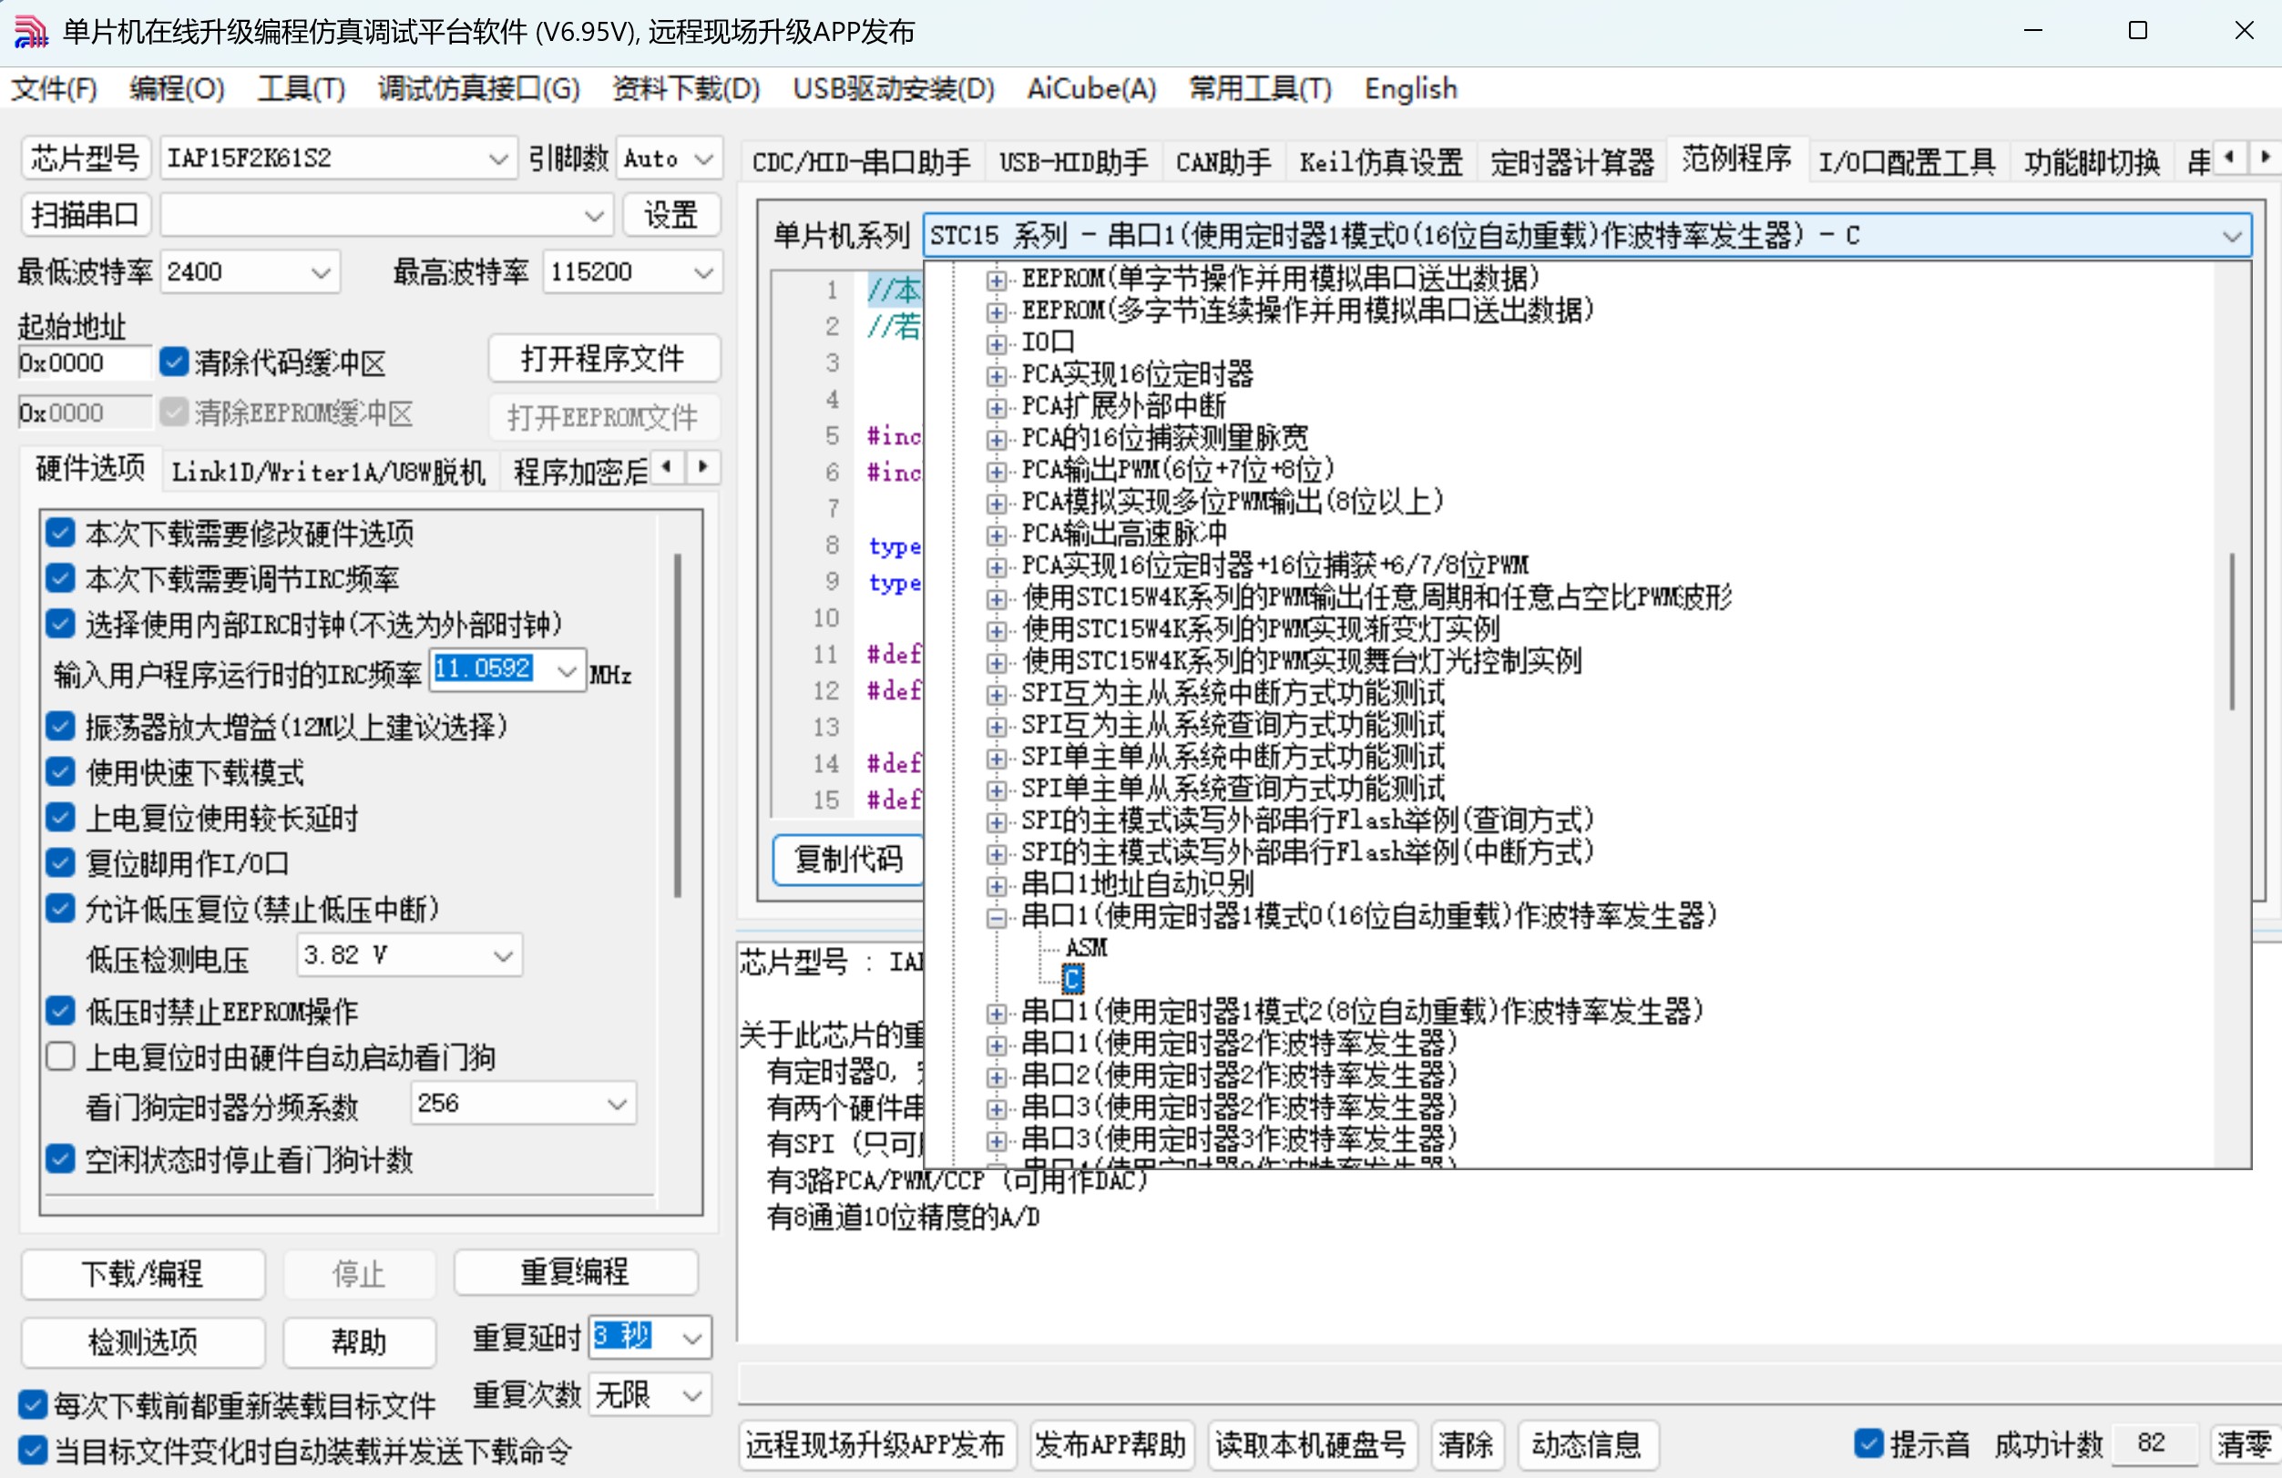Image resolution: width=2282 pixels, height=1478 pixels.
Task: Click hardware options panel vertical scrollbar
Action: [677, 725]
